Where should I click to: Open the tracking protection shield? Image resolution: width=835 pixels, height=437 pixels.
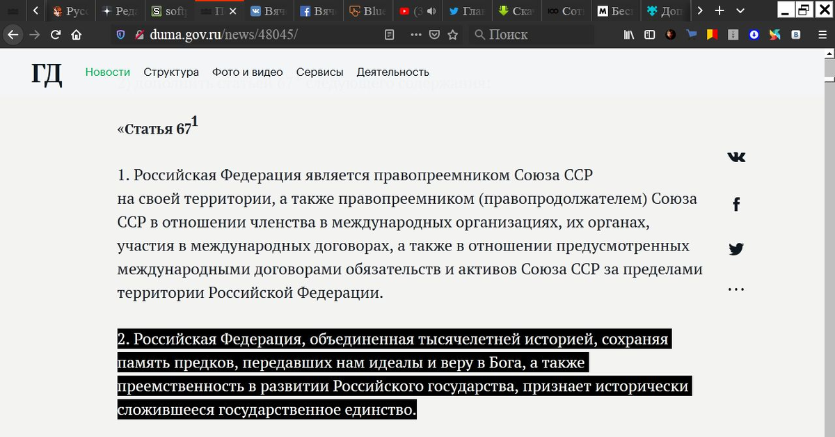coord(120,34)
